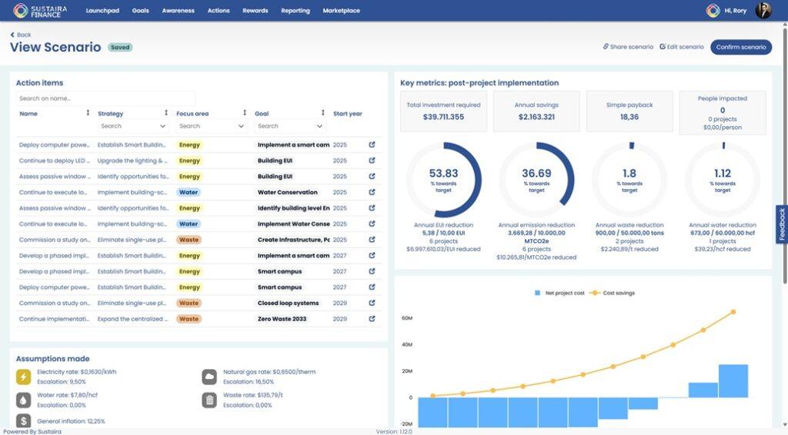Screen dimensions: 788x435
Task: Click the Sustaira Finance logo
Action: pos(41,11)
